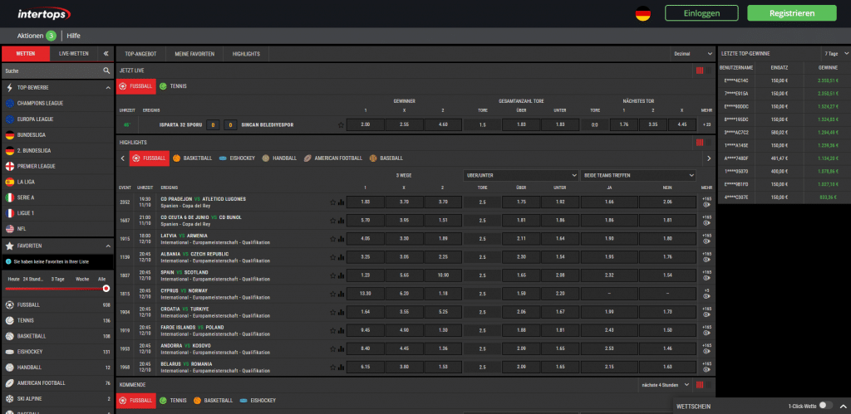Show +23 more markets for Isparta match
Screen dimensions: 851x414
pyautogui.click(x=706, y=125)
